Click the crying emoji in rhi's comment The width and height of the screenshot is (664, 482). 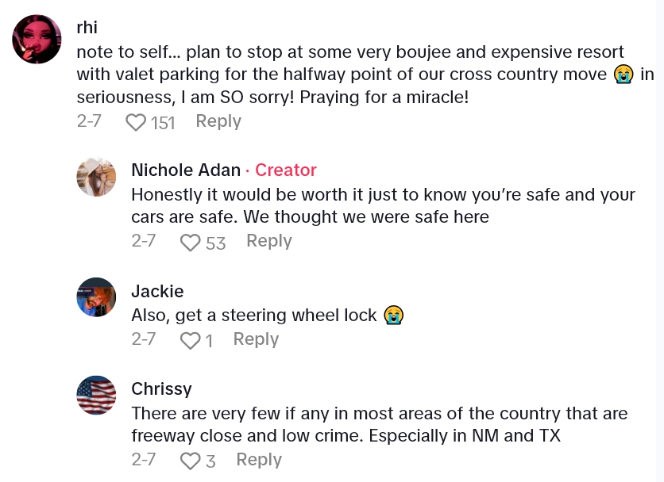coord(623,75)
